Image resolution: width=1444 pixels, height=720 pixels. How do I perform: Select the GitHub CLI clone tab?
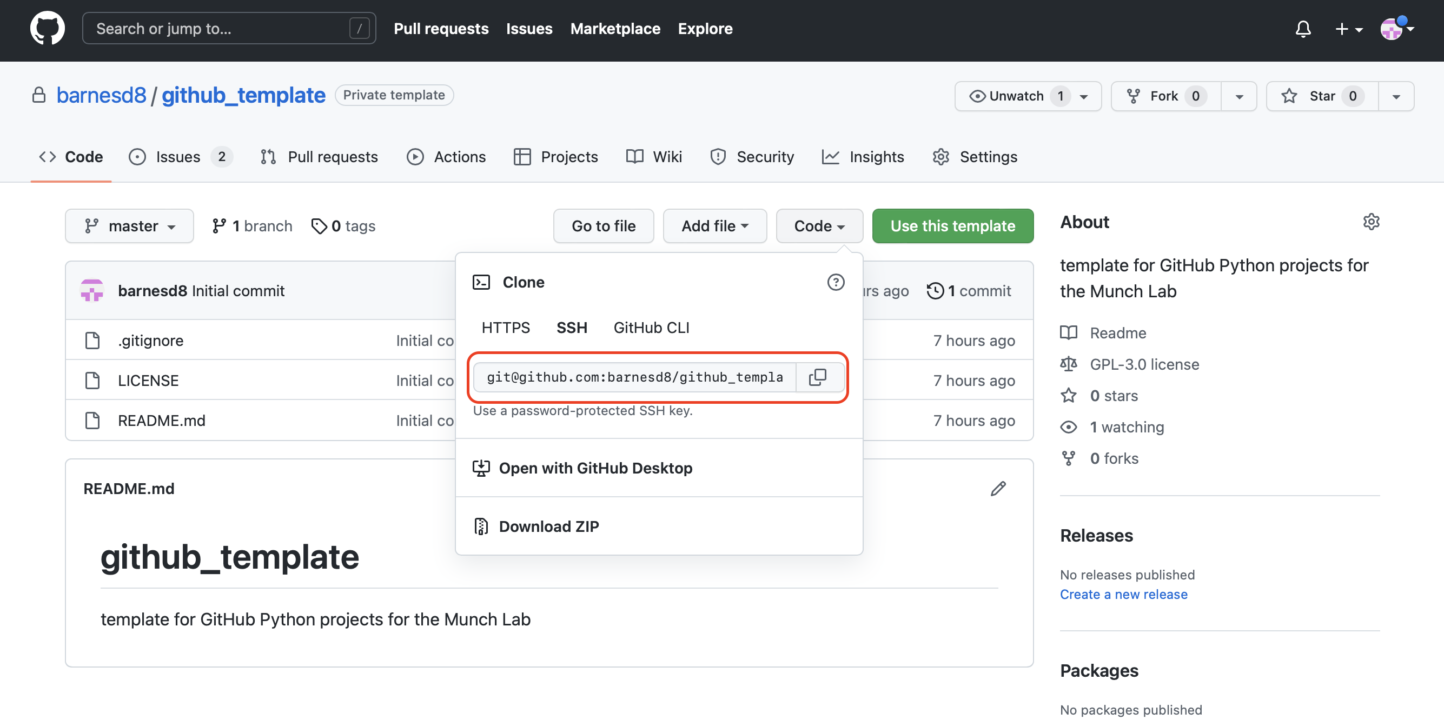[x=651, y=328]
